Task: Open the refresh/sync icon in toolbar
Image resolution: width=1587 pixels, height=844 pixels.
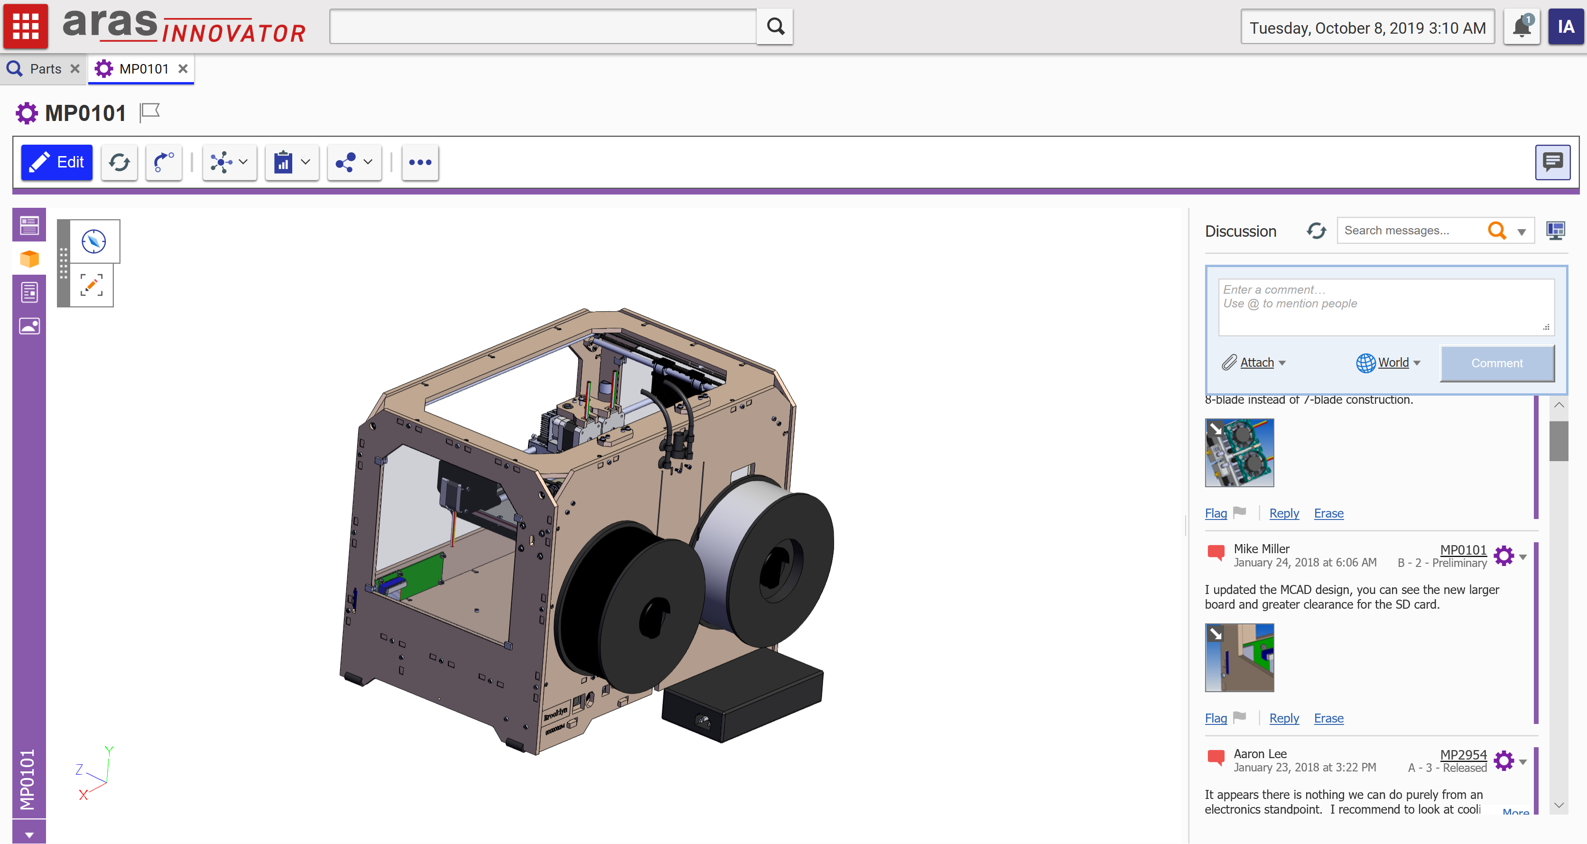Action: point(119,162)
